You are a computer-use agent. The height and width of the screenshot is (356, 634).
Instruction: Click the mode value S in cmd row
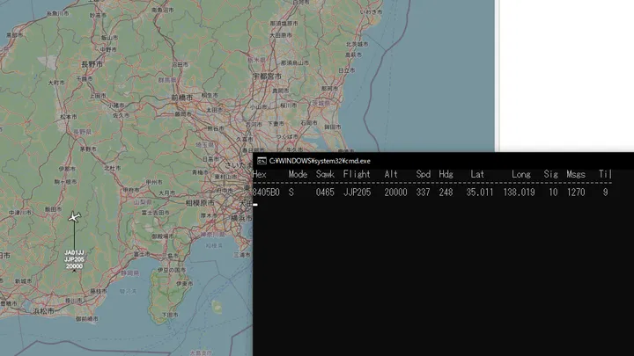[291, 193]
